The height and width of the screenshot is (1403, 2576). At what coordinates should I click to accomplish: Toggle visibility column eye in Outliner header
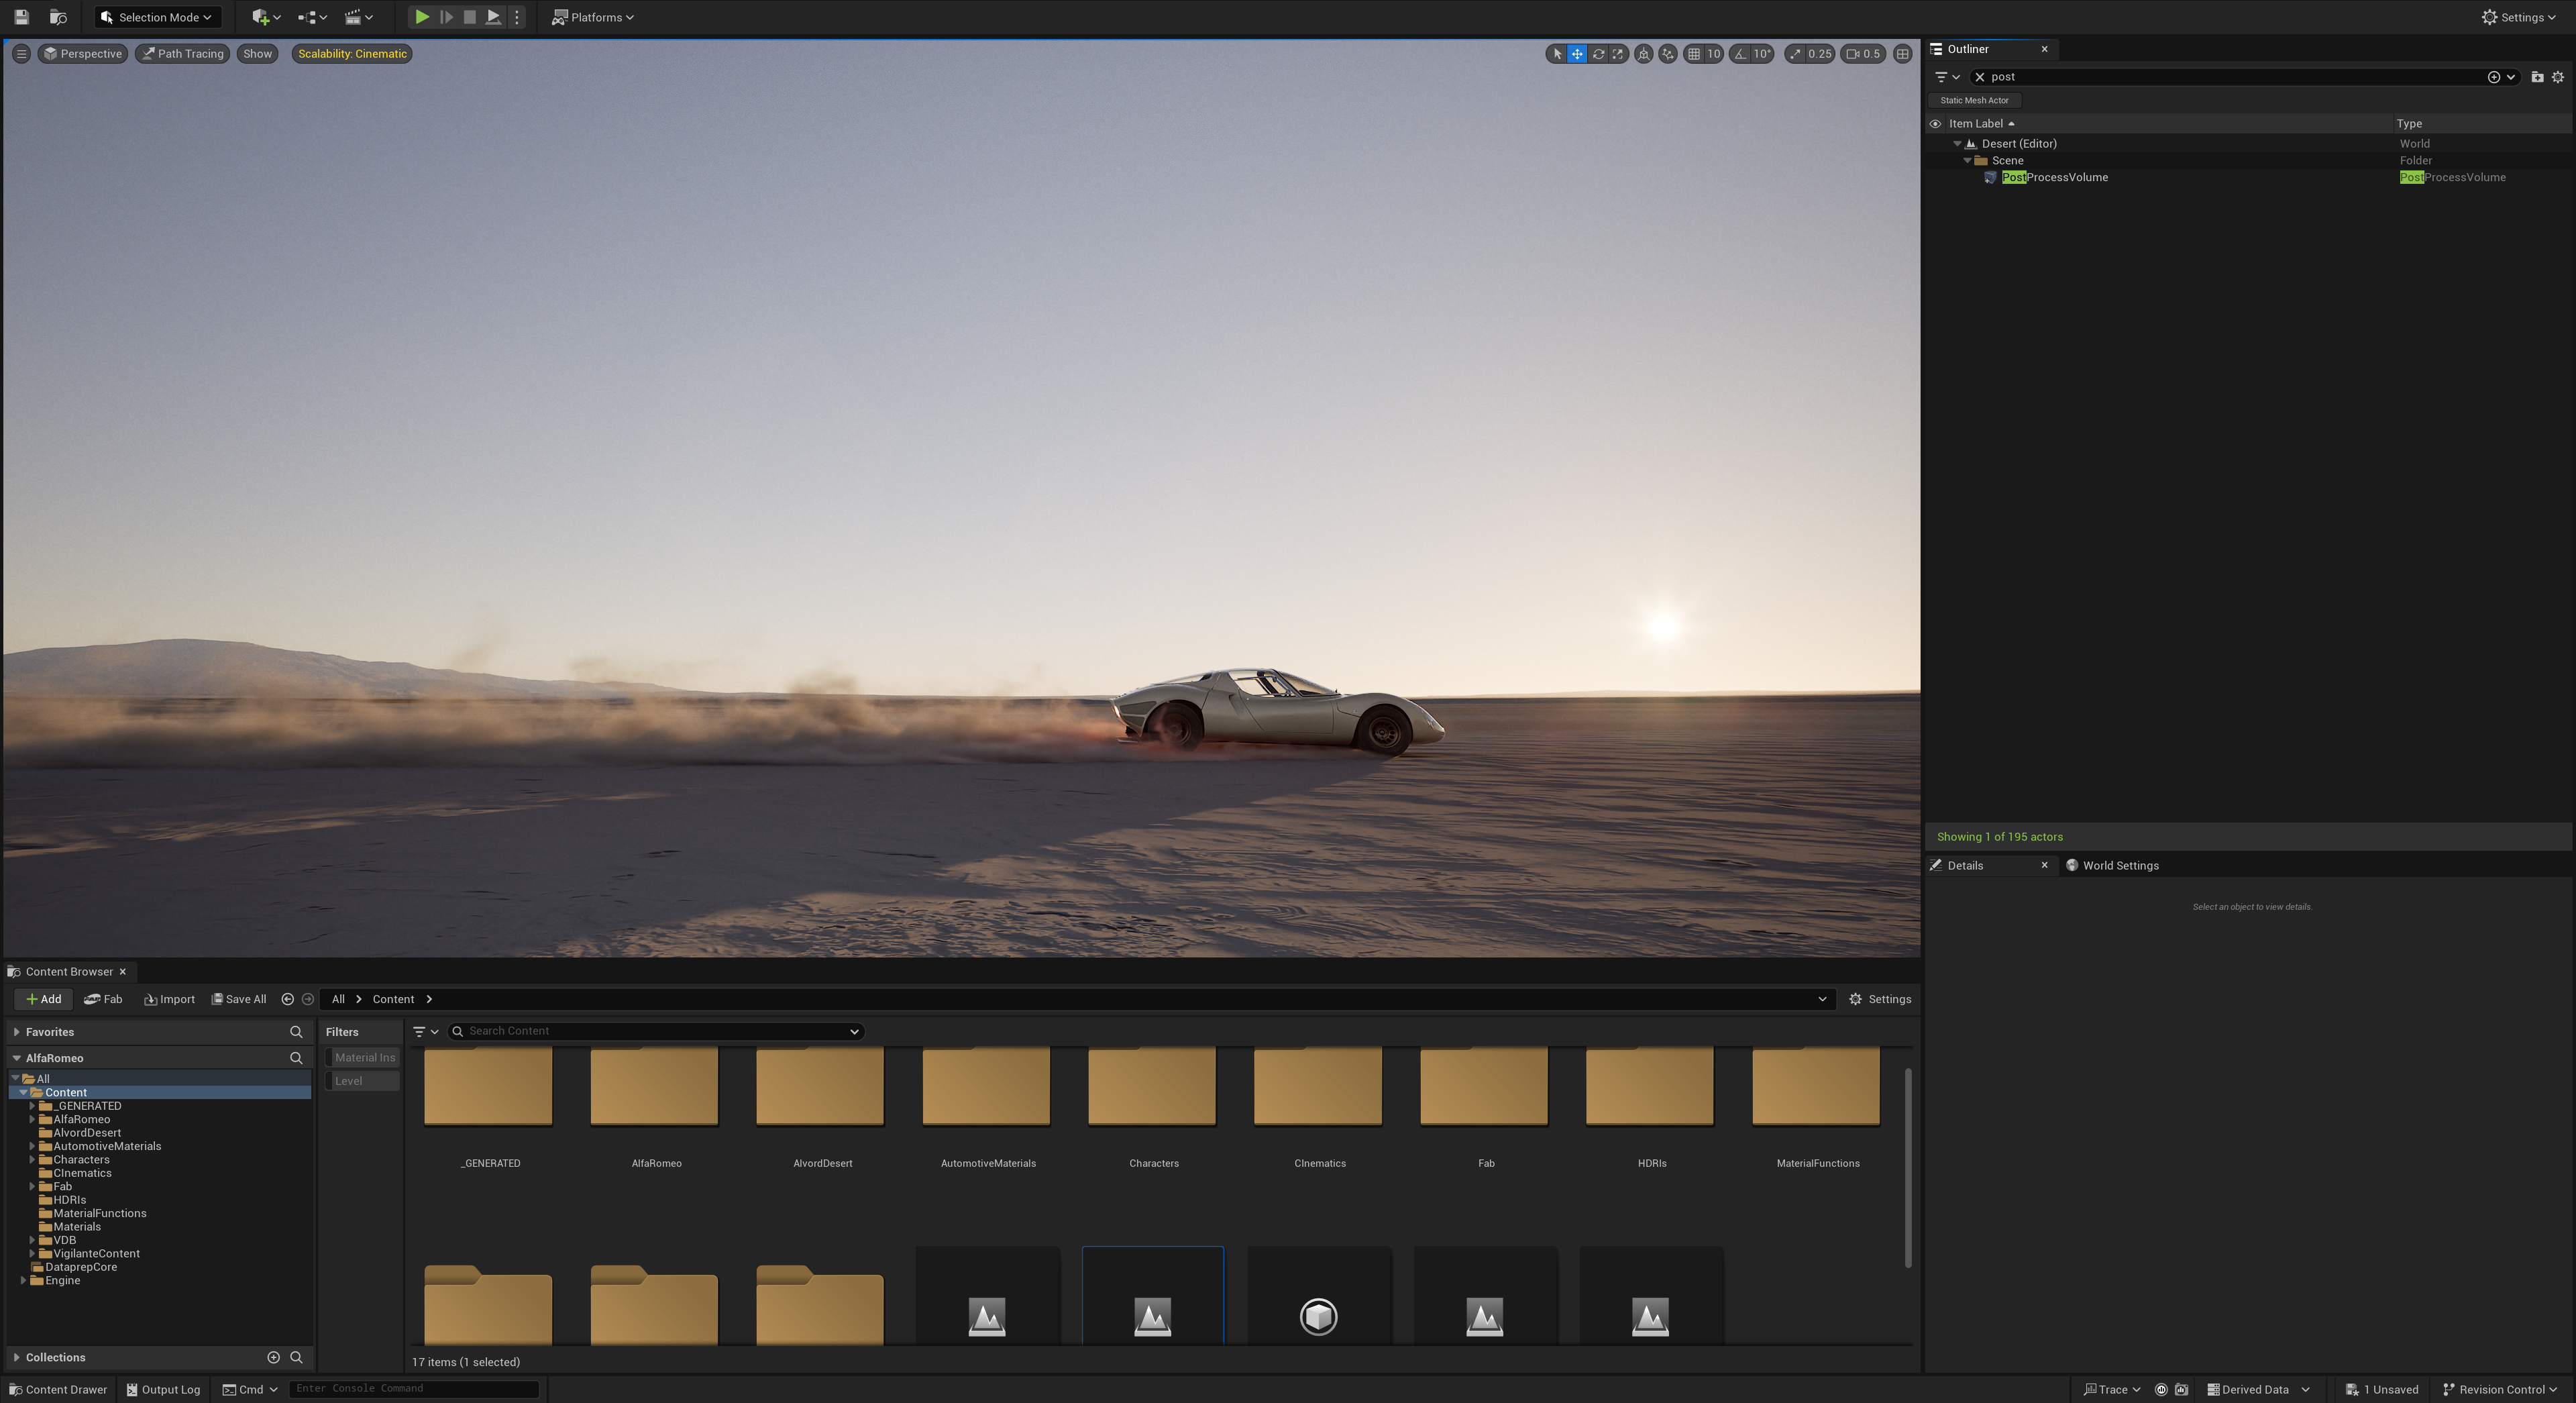coord(1935,124)
